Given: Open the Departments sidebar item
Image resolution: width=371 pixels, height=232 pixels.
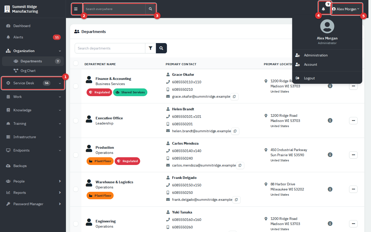Looking at the screenshot, I should 33,61.
